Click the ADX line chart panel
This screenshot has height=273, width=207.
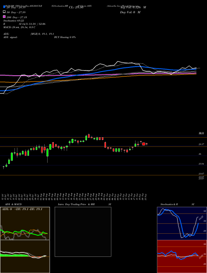tap(25, 223)
